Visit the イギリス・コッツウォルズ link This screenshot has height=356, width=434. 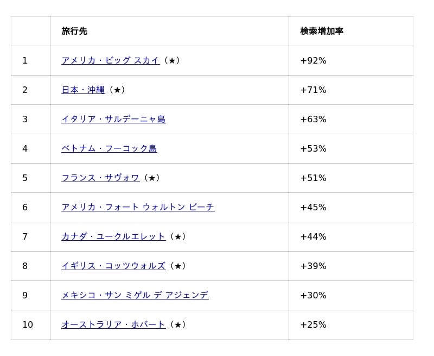tap(113, 266)
